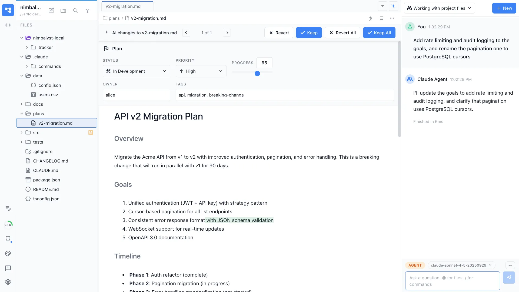Open the theme palette icon in sidebar
Image resolution: width=519 pixels, height=292 pixels.
coord(8,254)
